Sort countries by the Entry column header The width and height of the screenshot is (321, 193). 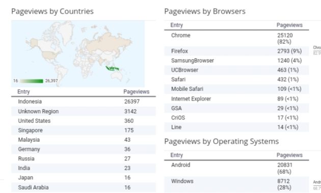click(x=23, y=91)
